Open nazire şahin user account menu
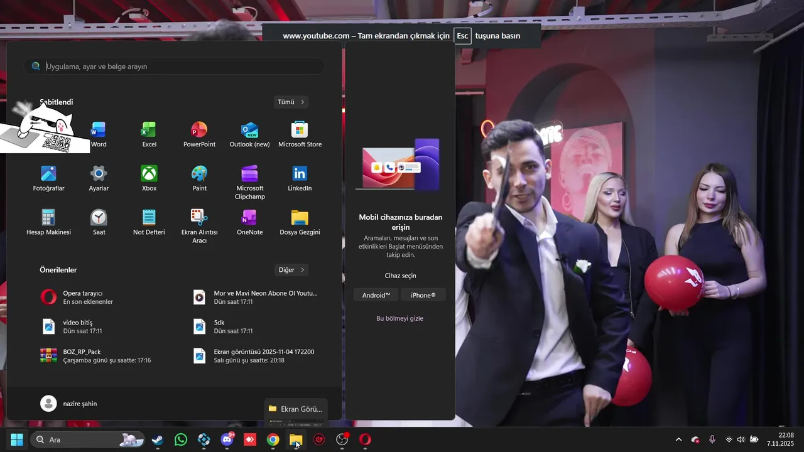This screenshot has width=804, height=452. pos(69,404)
